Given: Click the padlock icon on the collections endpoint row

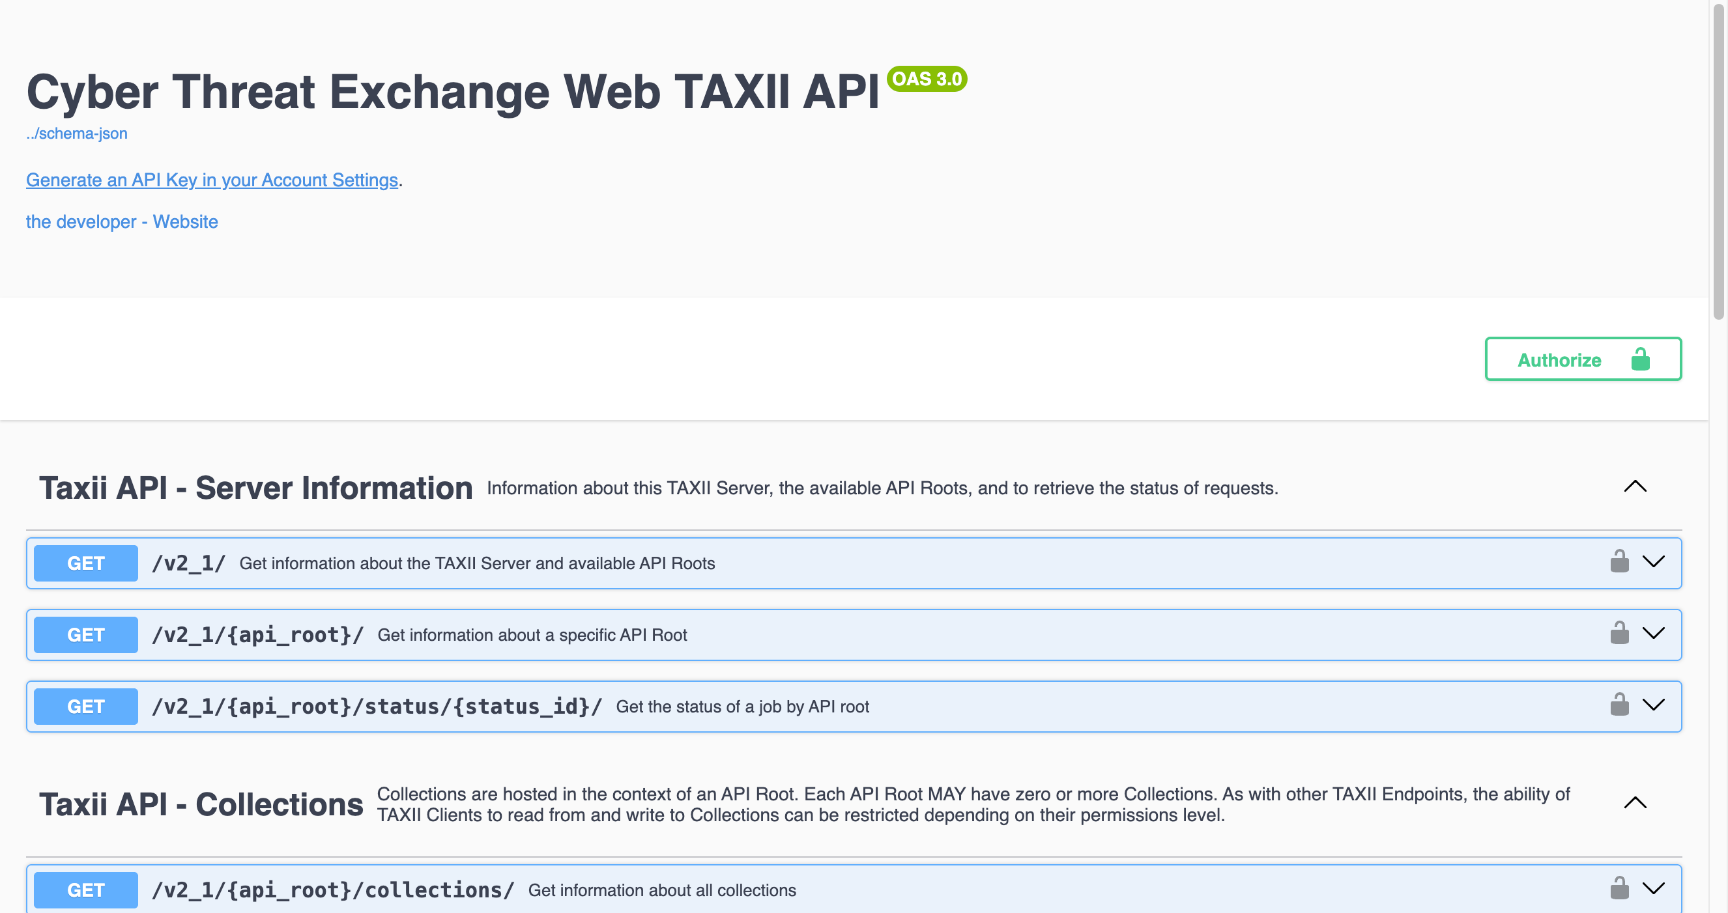Looking at the screenshot, I should [1620, 889].
